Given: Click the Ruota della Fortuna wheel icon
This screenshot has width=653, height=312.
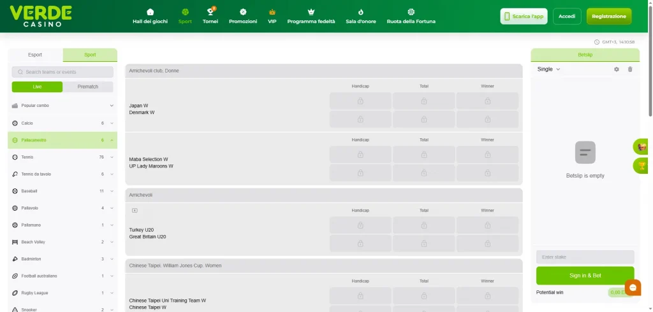Looking at the screenshot, I should pyautogui.click(x=411, y=12).
